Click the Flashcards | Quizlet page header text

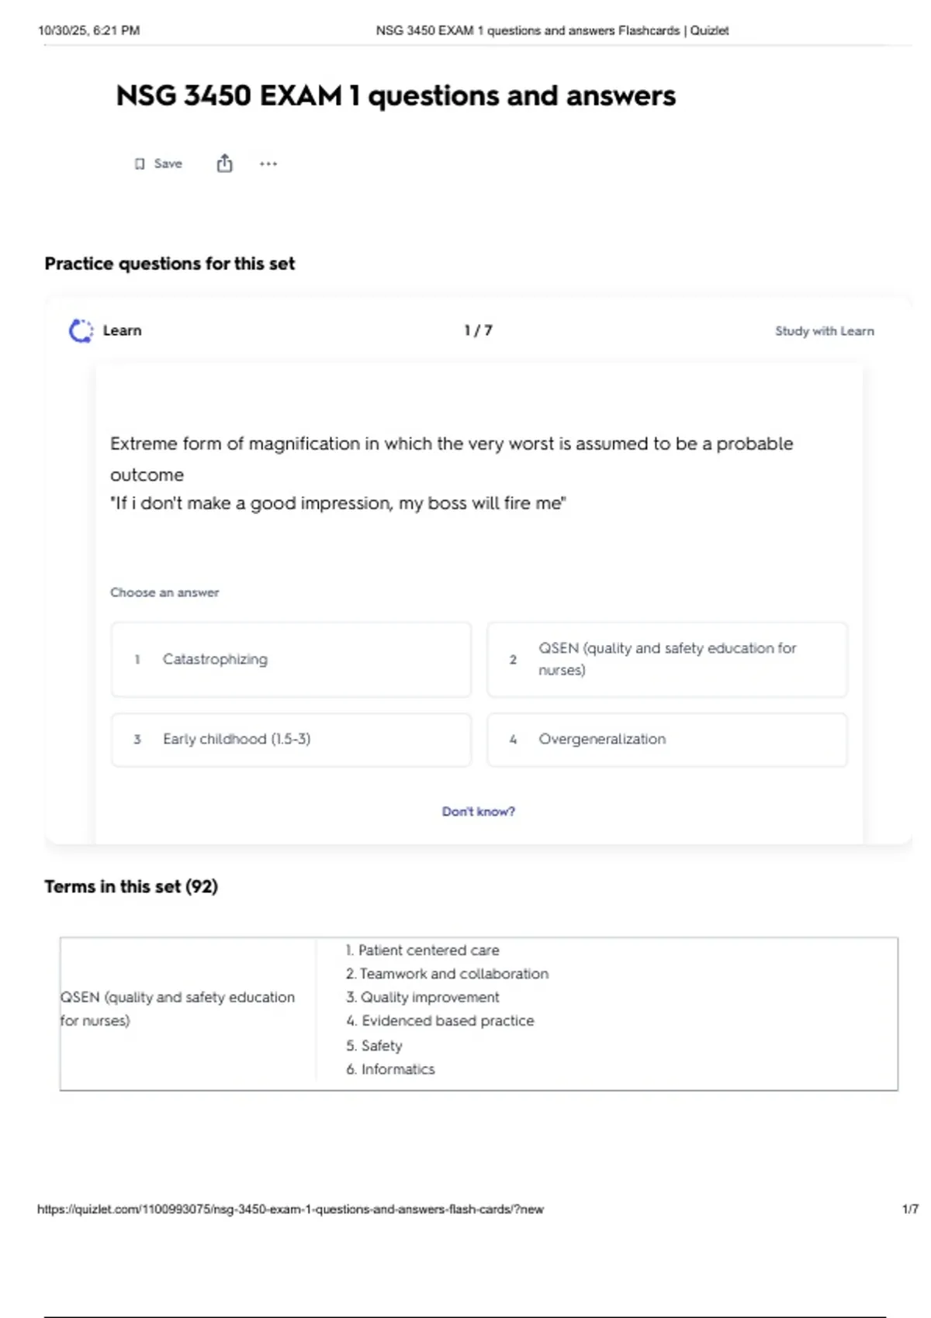pos(552,31)
